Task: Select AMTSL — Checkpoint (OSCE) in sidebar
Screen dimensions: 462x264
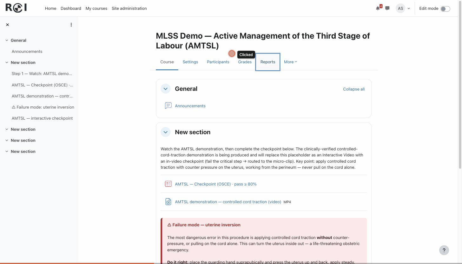Action: (x=42, y=85)
